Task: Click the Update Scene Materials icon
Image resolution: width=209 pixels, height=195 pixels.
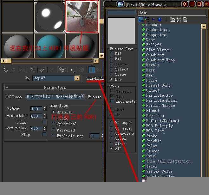Action: (173, 20)
